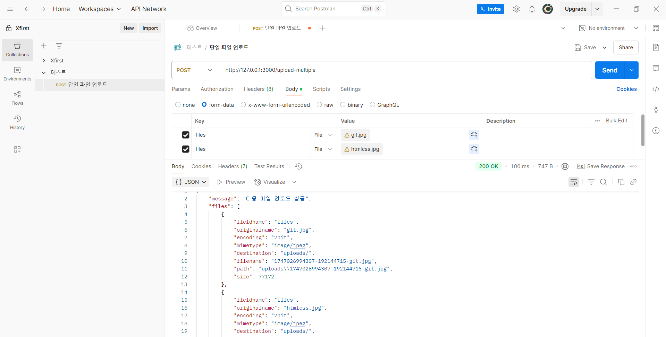
Task: Open Environments in the sidebar
Action: tap(17, 74)
